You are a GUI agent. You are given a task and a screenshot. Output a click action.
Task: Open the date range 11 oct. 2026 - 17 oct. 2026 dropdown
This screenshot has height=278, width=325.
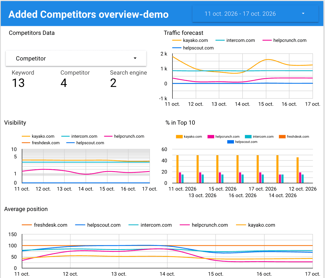(x=255, y=14)
